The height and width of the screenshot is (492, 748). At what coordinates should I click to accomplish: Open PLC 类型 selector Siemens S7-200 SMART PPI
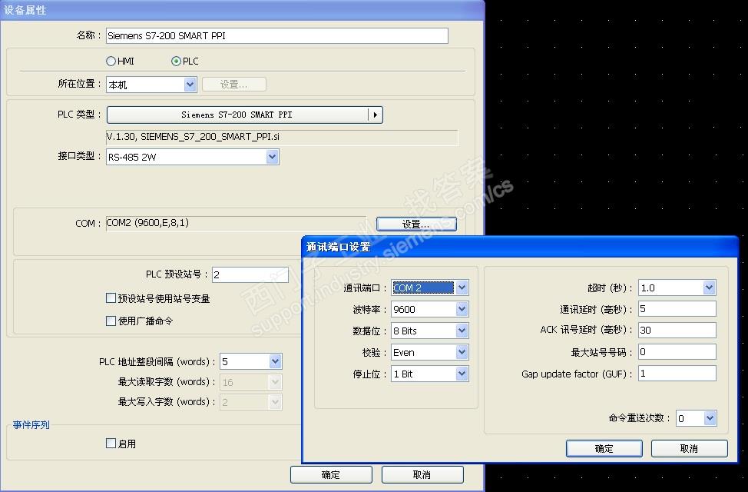tap(245, 115)
